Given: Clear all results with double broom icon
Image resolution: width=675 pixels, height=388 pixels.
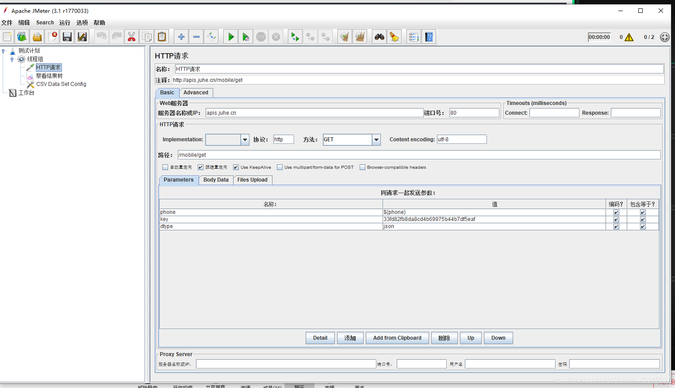Looking at the screenshot, I should tap(360, 37).
